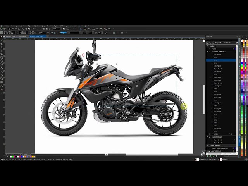Toggle visibility of VECTOR layer
Image resolution: width=248 pixels, height=186 pixels.
209,134
